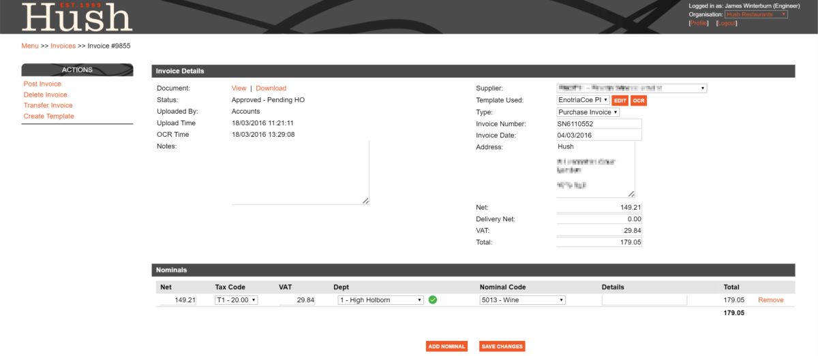The width and height of the screenshot is (818, 356).
Task: Click the Notes text area
Action: 301,172
